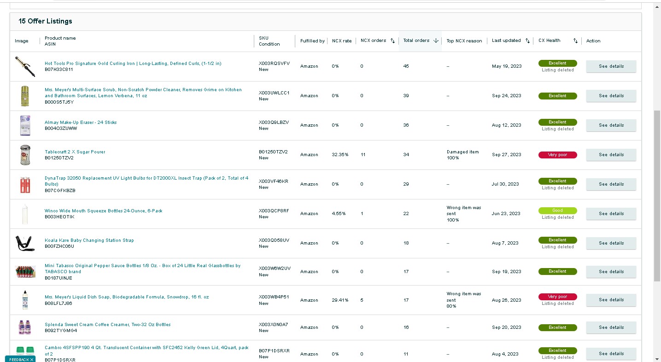Click Excellent badge for Almay row
Image resolution: width=661 pixels, height=362 pixels.
(x=557, y=122)
